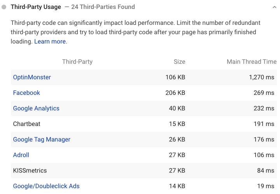Click the Size column header
The width and height of the screenshot is (280, 194).
point(179,62)
